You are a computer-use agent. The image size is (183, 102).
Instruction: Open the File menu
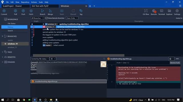[7, 2]
